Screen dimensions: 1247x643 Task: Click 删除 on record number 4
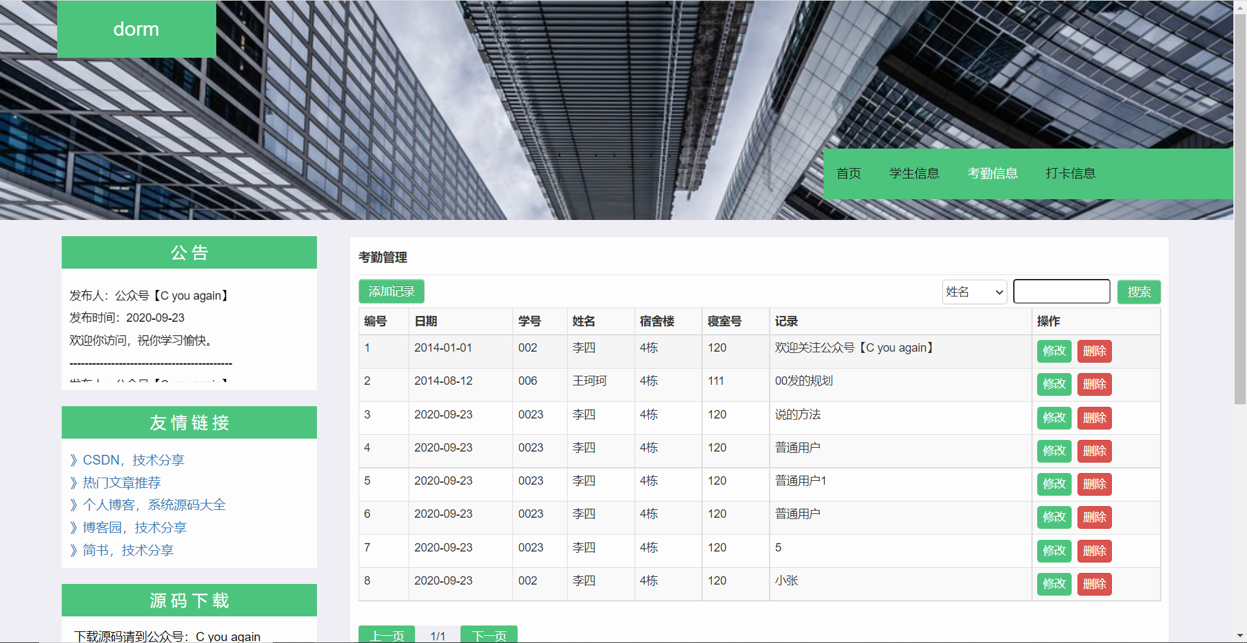1094,451
